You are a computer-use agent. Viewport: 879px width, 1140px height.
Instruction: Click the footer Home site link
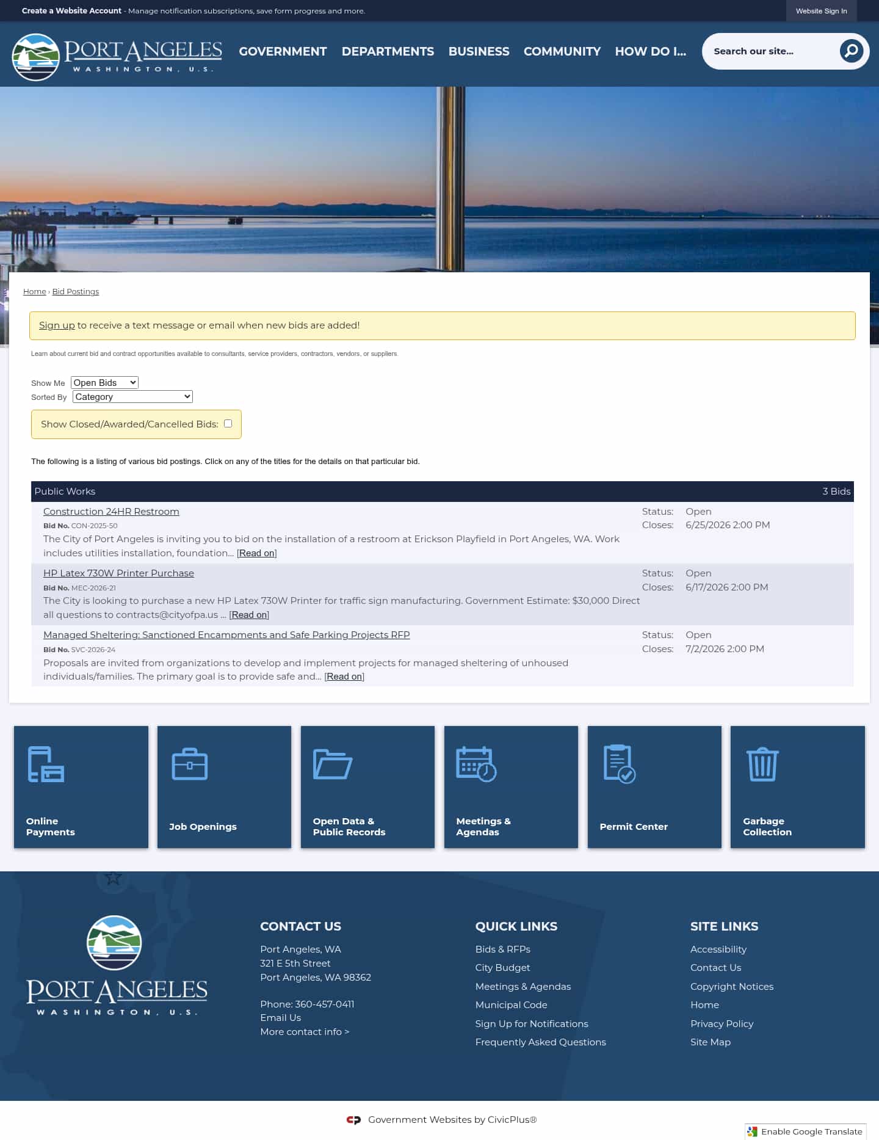704,1005
